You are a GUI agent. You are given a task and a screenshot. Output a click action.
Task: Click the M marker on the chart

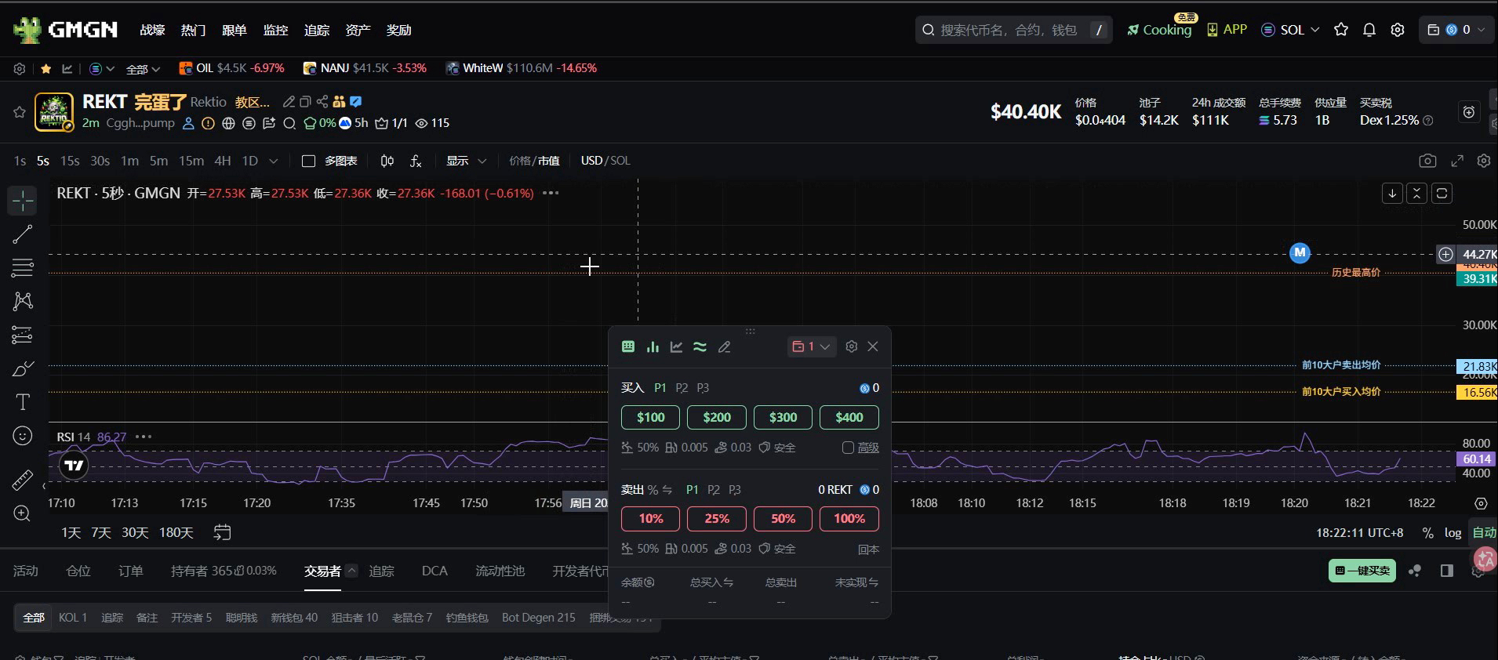[x=1300, y=253]
